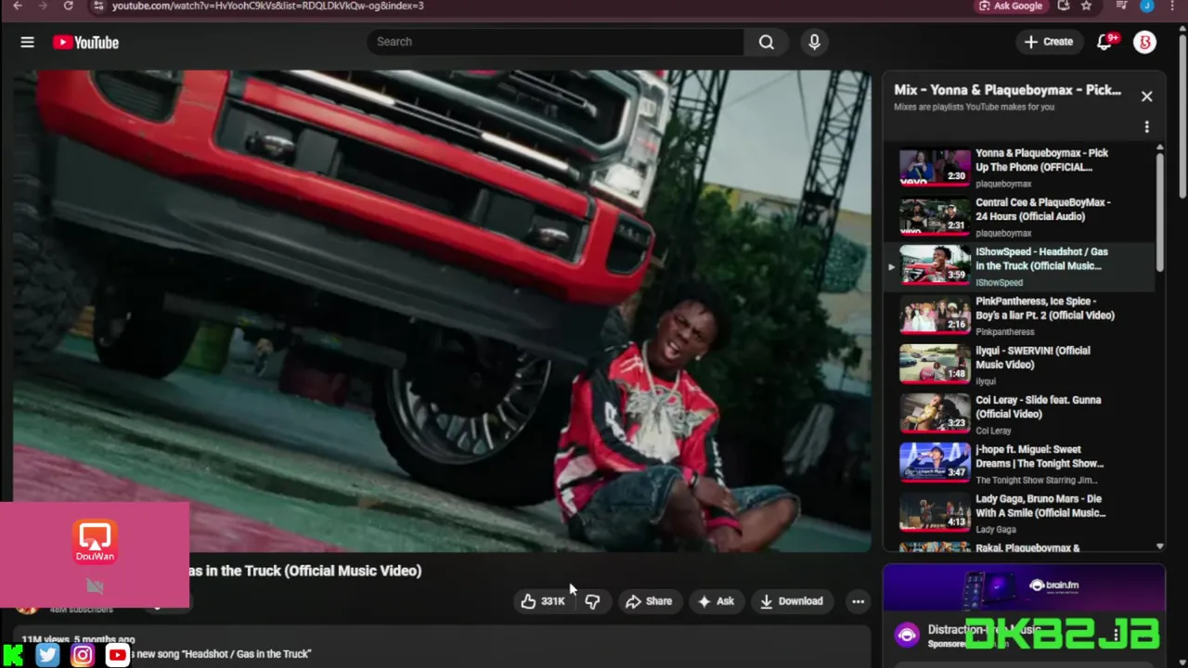Close the Mix playlist panel
Screen dimensions: 1188x668
click(1147, 96)
